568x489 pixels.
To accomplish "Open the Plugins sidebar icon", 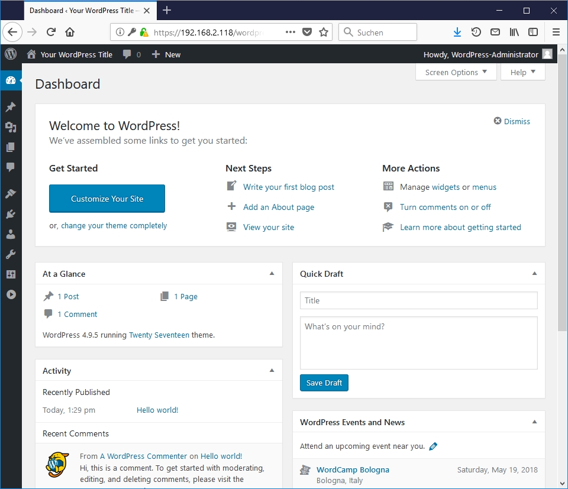I will (11, 214).
